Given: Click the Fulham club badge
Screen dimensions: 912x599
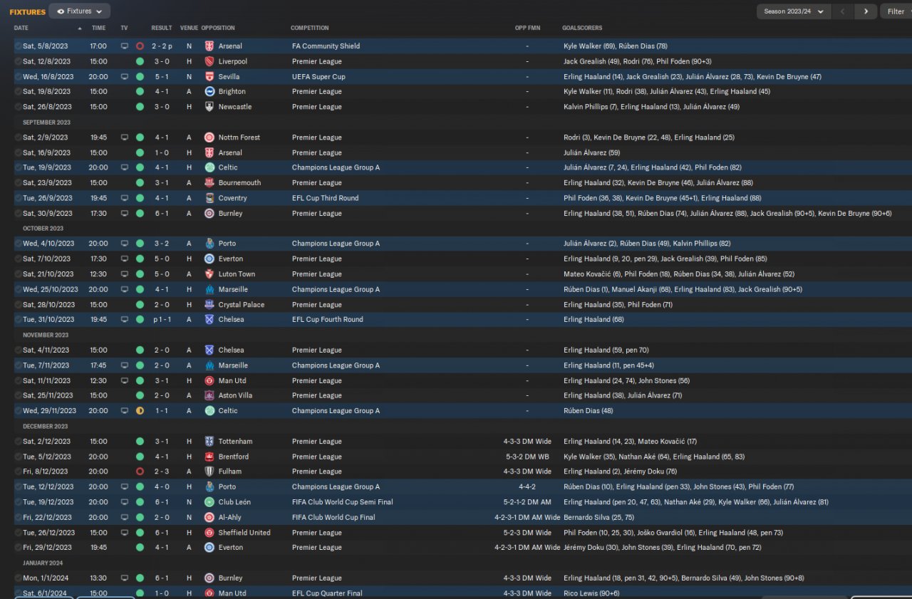Looking at the screenshot, I should (x=209, y=472).
